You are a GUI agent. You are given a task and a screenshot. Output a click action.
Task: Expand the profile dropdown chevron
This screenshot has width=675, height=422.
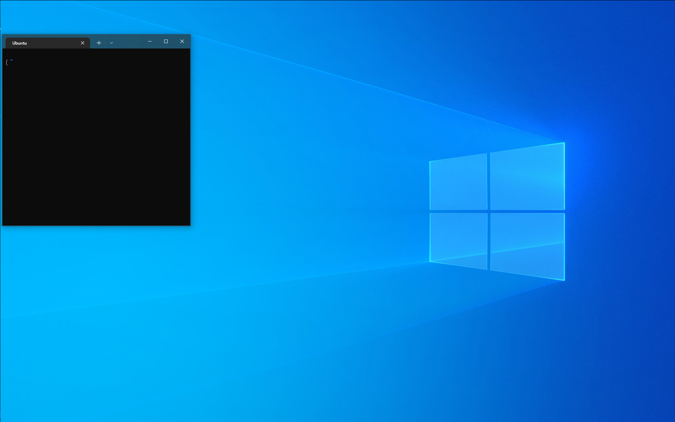tap(111, 43)
